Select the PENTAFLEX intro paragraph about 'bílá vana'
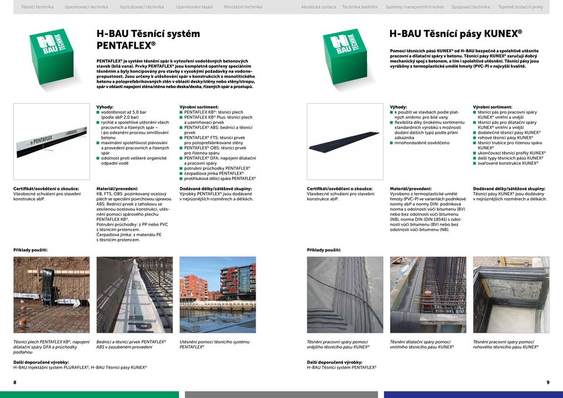The height and width of the screenshot is (398, 563). [175, 74]
